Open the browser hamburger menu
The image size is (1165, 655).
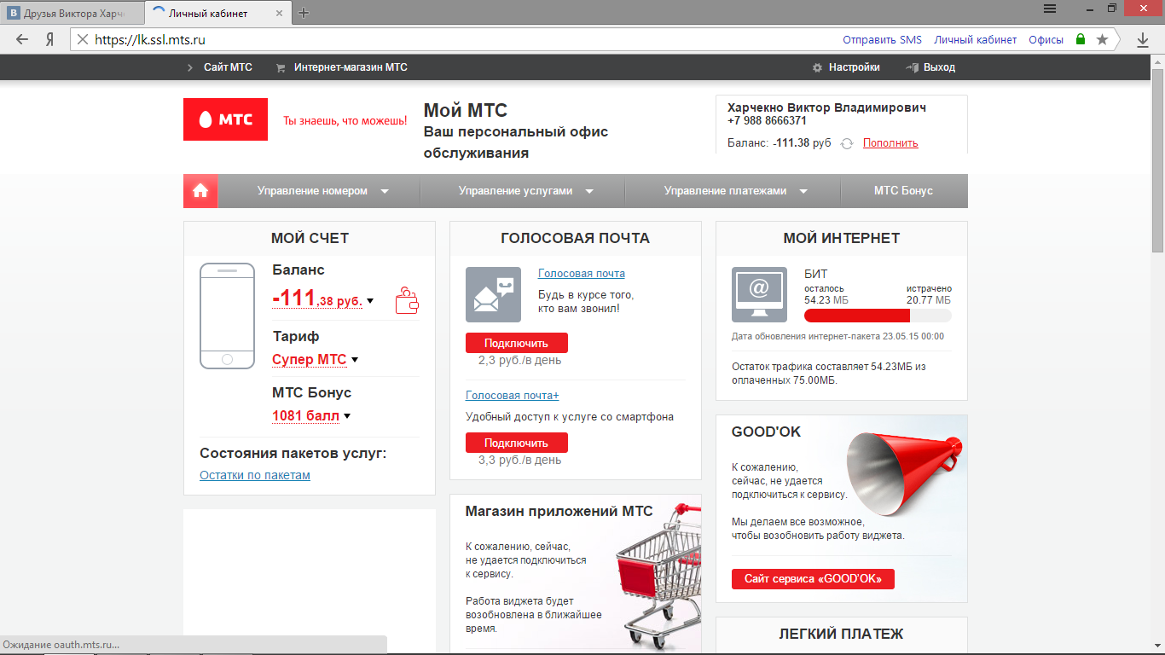(x=1050, y=8)
